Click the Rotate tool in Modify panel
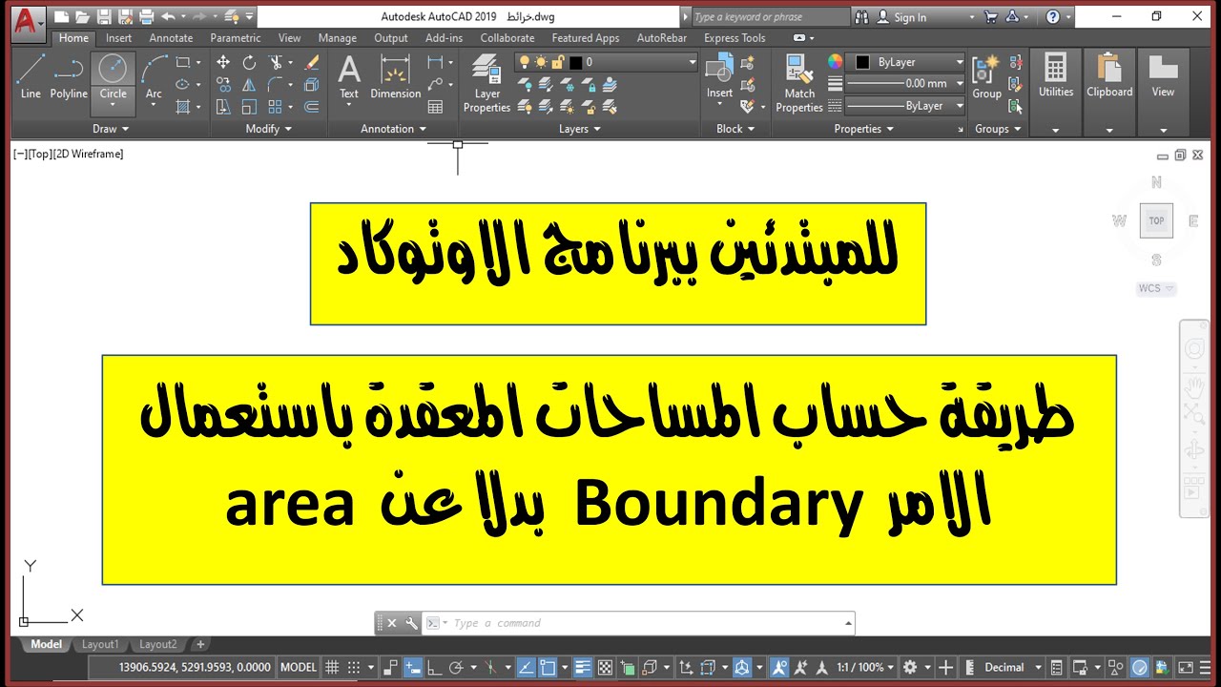Image resolution: width=1221 pixels, height=687 pixels. (x=249, y=62)
